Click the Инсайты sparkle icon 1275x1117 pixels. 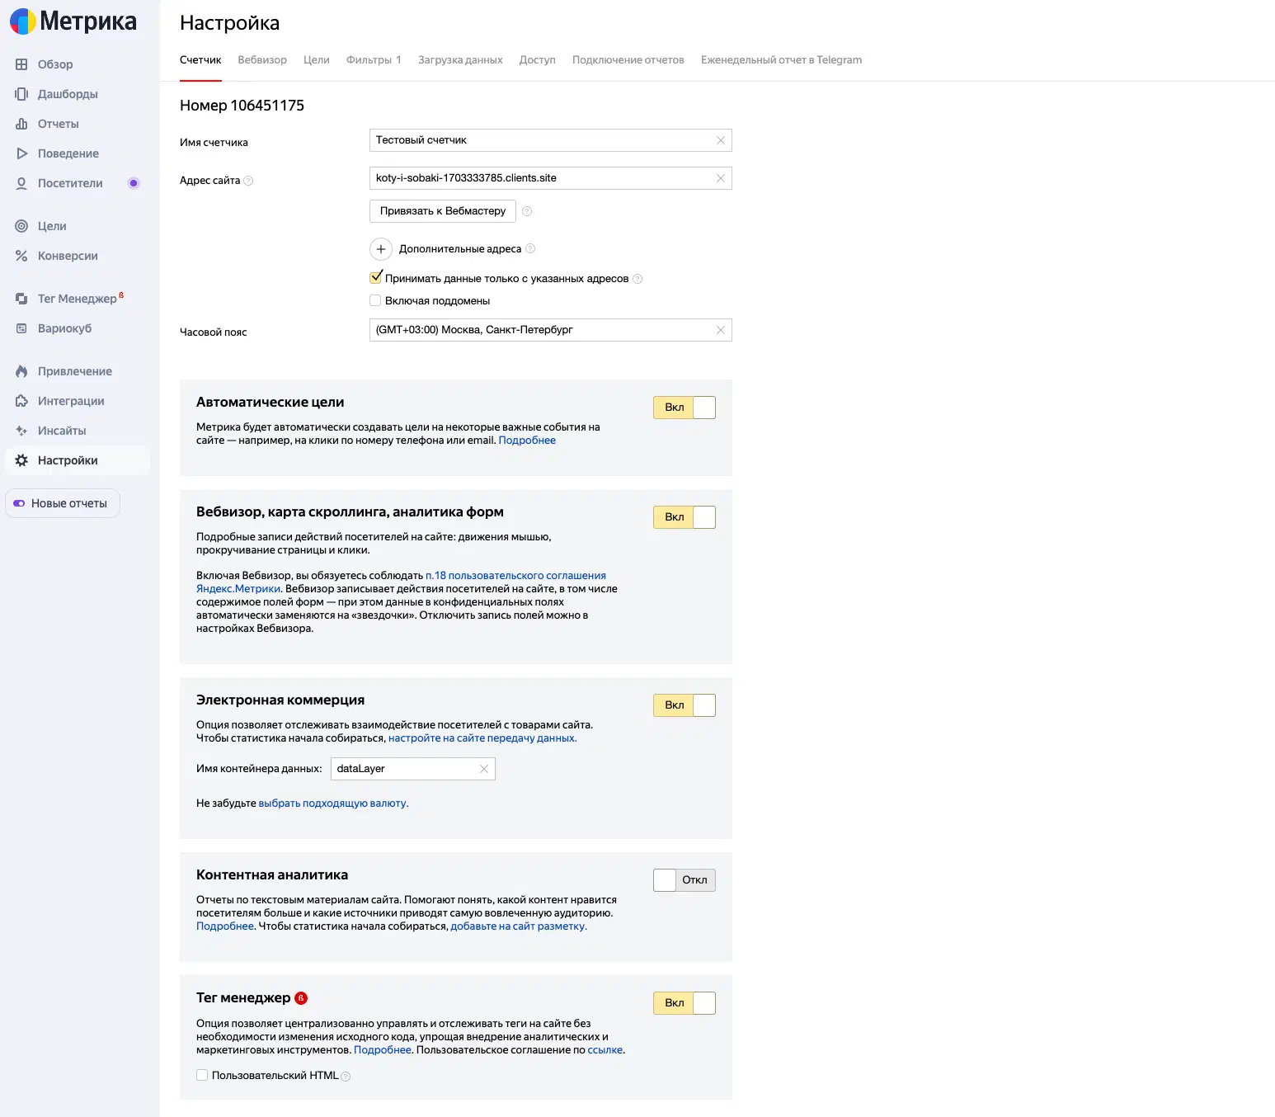coord(21,431)
